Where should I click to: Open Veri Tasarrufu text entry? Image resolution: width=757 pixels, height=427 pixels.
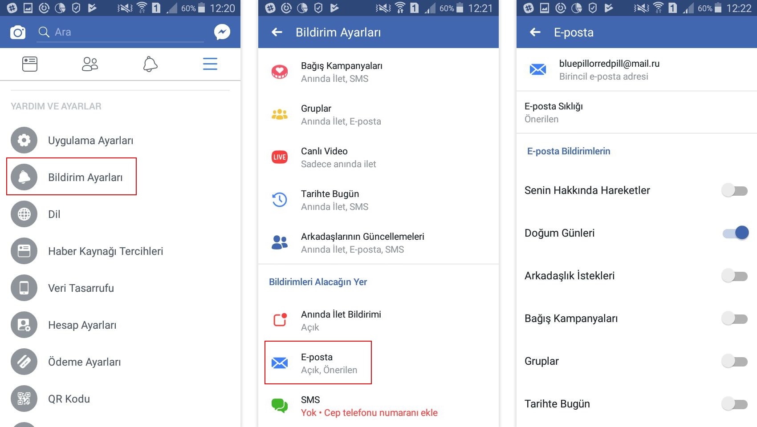point(81,288)
